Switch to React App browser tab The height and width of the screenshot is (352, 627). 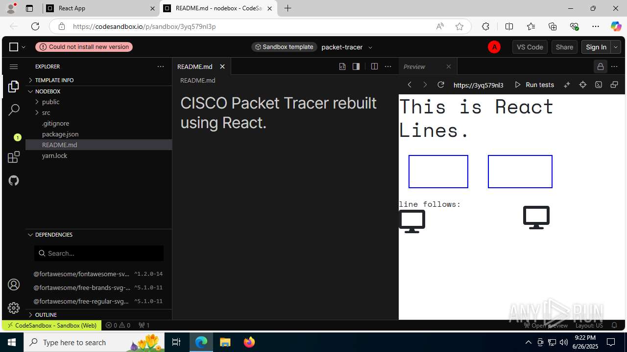(x=101, y=8)
